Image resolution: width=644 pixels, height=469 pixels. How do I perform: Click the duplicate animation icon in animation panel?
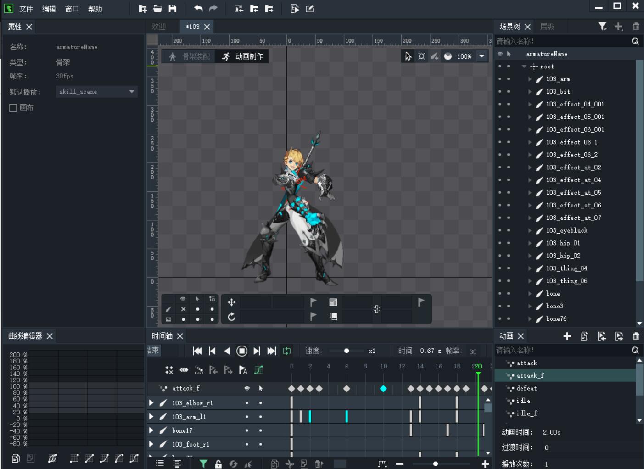click(x=584, y=336)
